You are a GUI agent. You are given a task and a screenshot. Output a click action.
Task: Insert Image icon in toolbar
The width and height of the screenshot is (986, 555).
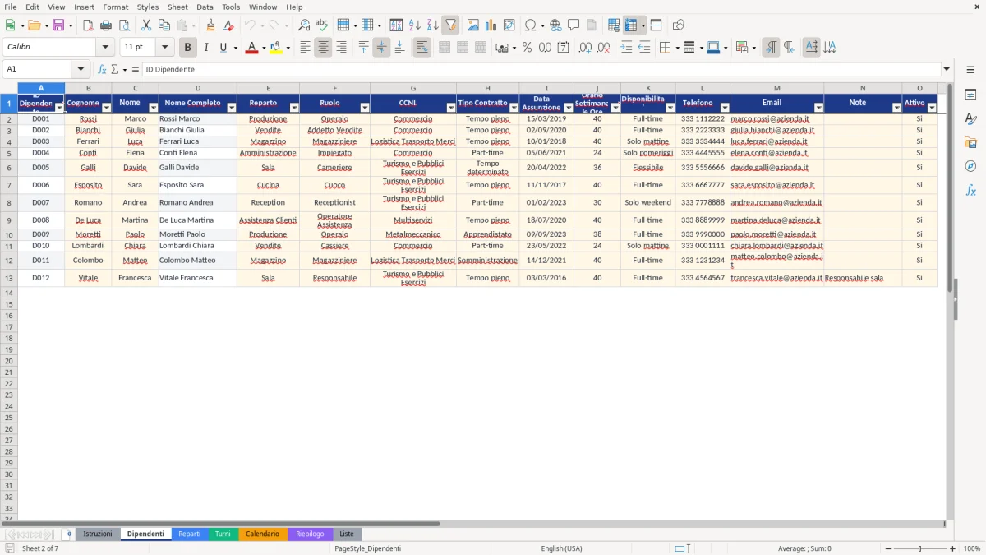coord(472,25)
